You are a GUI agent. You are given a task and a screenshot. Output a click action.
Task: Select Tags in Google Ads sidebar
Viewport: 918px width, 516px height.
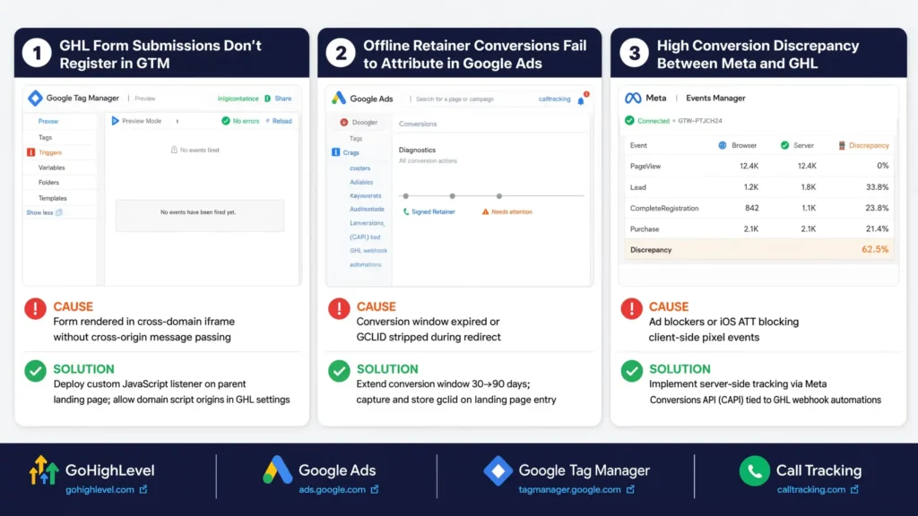pyautogui.click(x=356, y=139)
